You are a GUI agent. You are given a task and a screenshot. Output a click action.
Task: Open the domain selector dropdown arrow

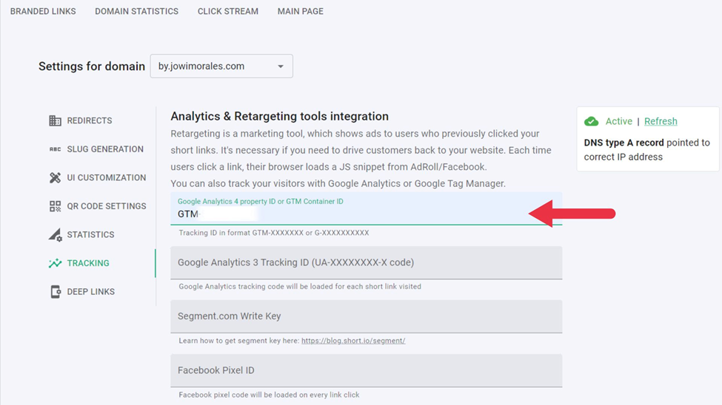281,67
